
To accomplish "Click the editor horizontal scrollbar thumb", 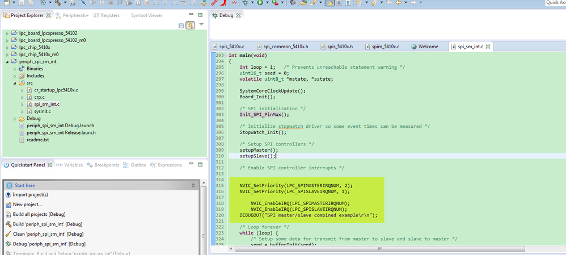I will click(379, 249).
